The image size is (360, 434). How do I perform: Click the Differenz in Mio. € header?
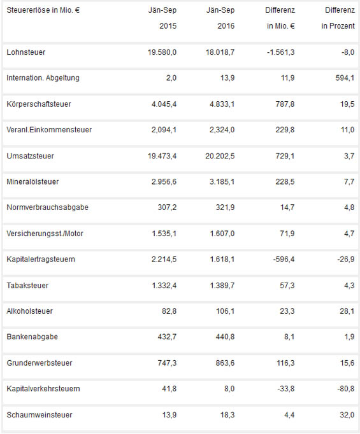coord(280,18)
